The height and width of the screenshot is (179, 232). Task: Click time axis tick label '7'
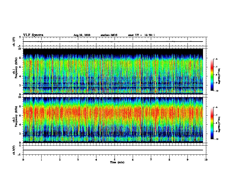click(x=151, y=160)
